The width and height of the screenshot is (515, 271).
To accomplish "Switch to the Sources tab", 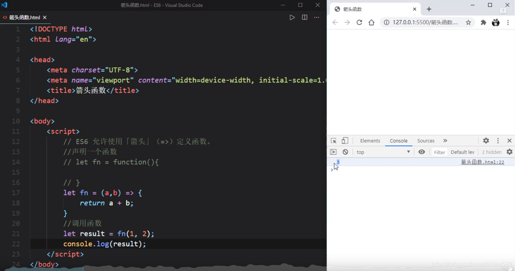I will (x=426, y=141).
